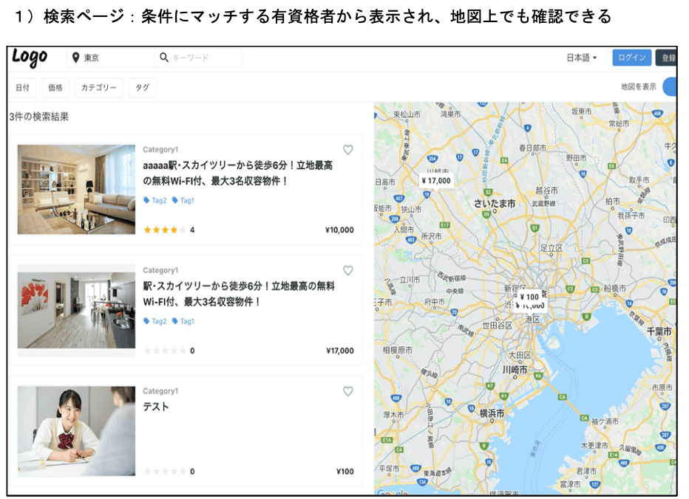Screen dimensions: 689x499
Task: Favorite the second listing with heart icon
Action: (x=348, y=271)
